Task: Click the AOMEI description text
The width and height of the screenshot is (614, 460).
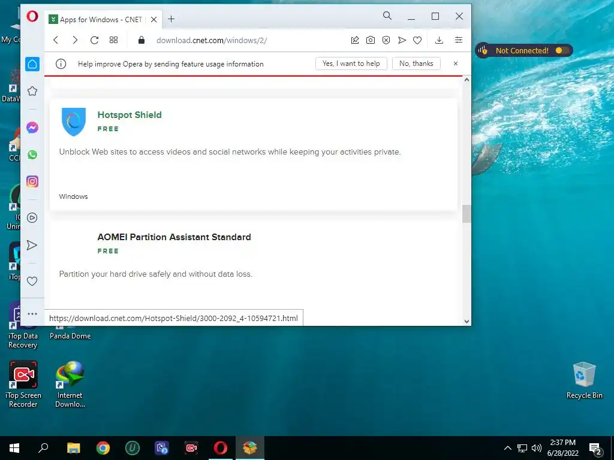Action: 156,274
